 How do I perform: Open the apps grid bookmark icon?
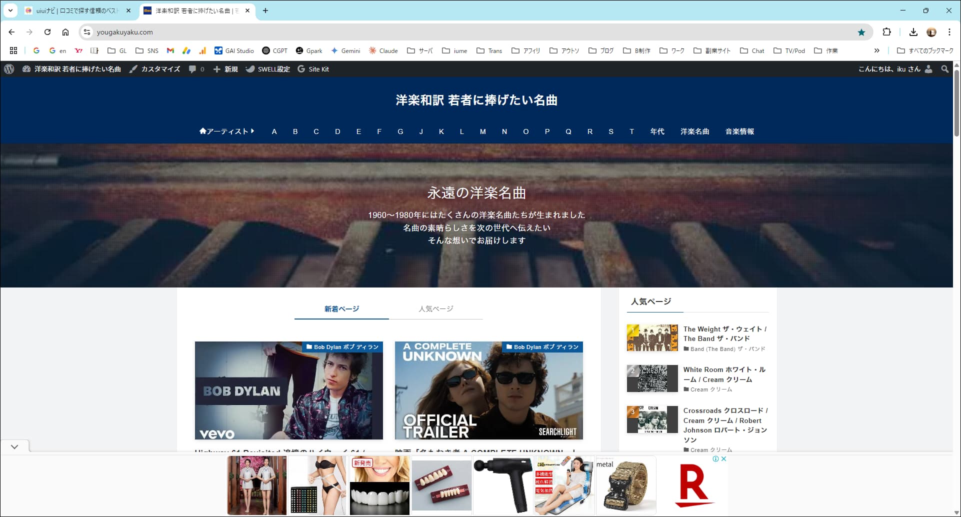tap(13, 50)
